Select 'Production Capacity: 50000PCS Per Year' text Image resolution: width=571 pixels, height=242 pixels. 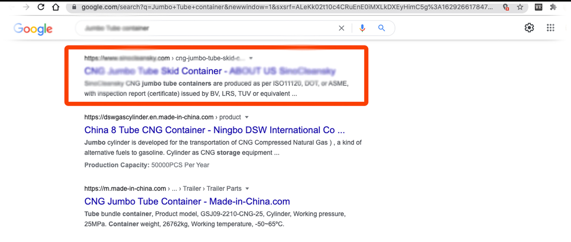[x=147, y=165]
